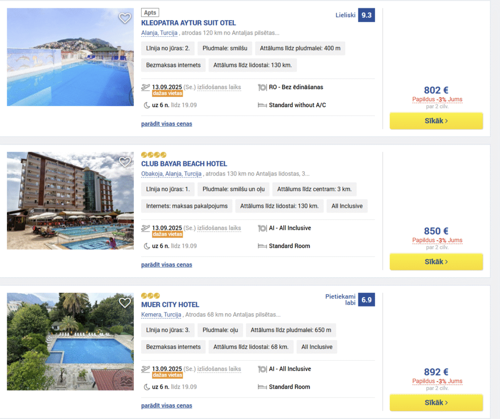Viewport: 500px width, 419px height.
Task: Click Papildus -3% Jums under 850 €
Action: 437,240
